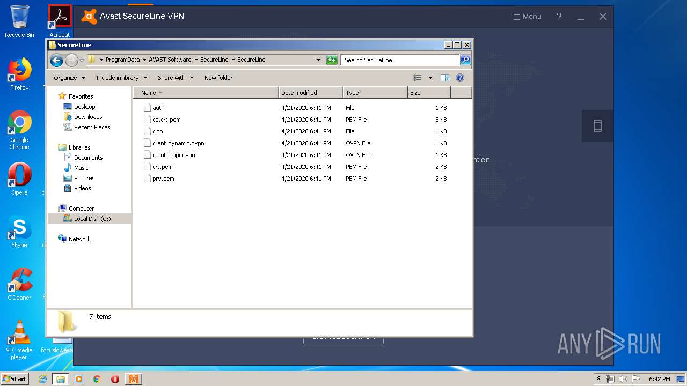Sort by Type column header
The height and width of the screenshot is (386, 687).
point(375,93)
